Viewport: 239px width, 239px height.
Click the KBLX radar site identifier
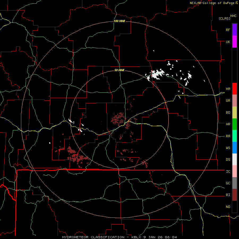(x=136, y=237)
